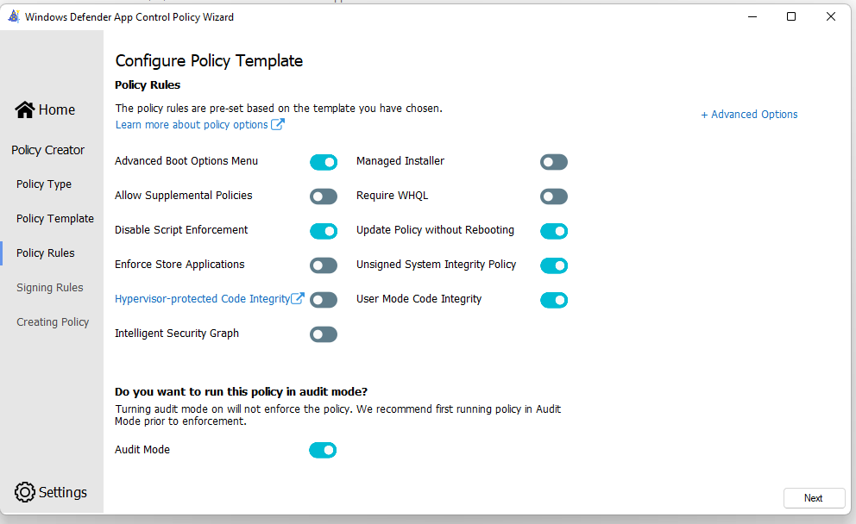Click the Home house icon

coord(24,109)
